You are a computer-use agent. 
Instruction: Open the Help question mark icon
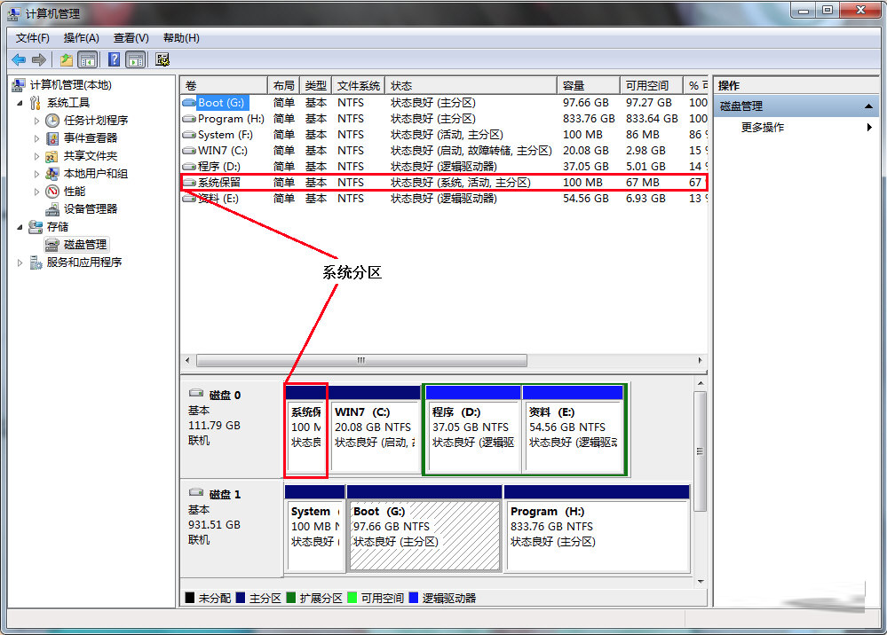pyautogui.click(x=114, y=59)
